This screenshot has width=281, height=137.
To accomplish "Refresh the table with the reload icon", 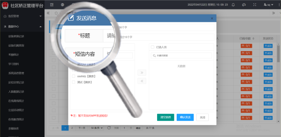I will (109, 128).
